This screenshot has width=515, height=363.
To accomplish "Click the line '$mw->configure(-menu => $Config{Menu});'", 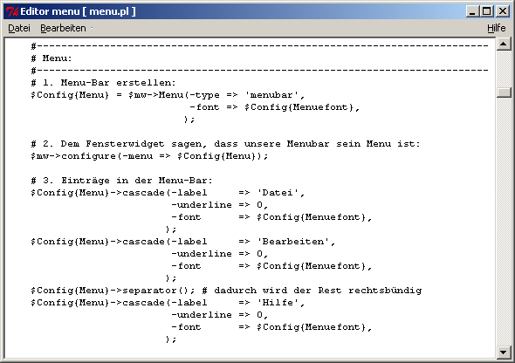I will (149, 156).
